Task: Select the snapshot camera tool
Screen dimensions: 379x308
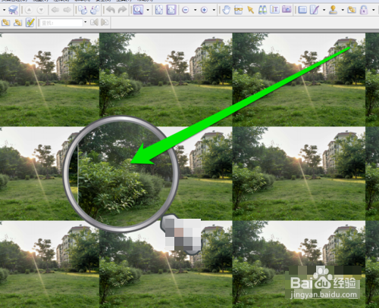Action: tap(287, 10)
